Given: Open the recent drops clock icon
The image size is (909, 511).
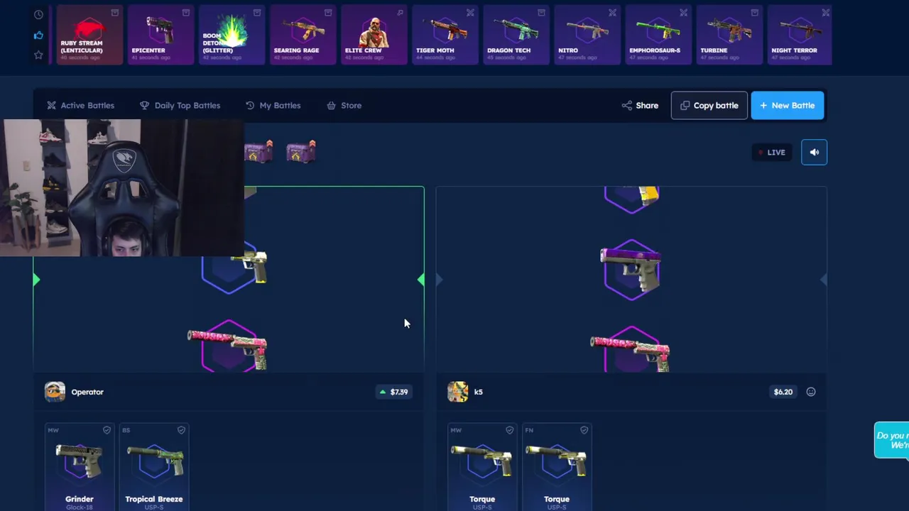Looking at the screenshot, I should coord(38,14).
